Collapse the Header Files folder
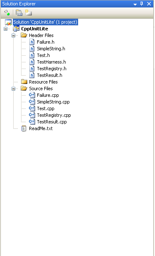This screenshot has height=256, width=155. (x=13, y=35)
